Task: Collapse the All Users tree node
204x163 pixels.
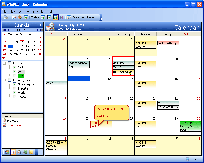Action: point(4,63)
